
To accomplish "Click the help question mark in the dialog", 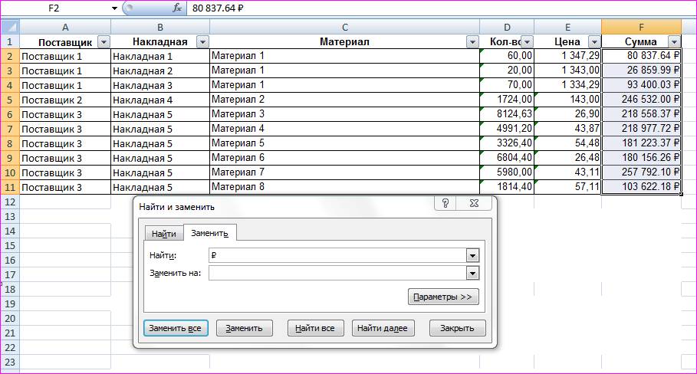I will pyautogui.click(x=445, y=204).
